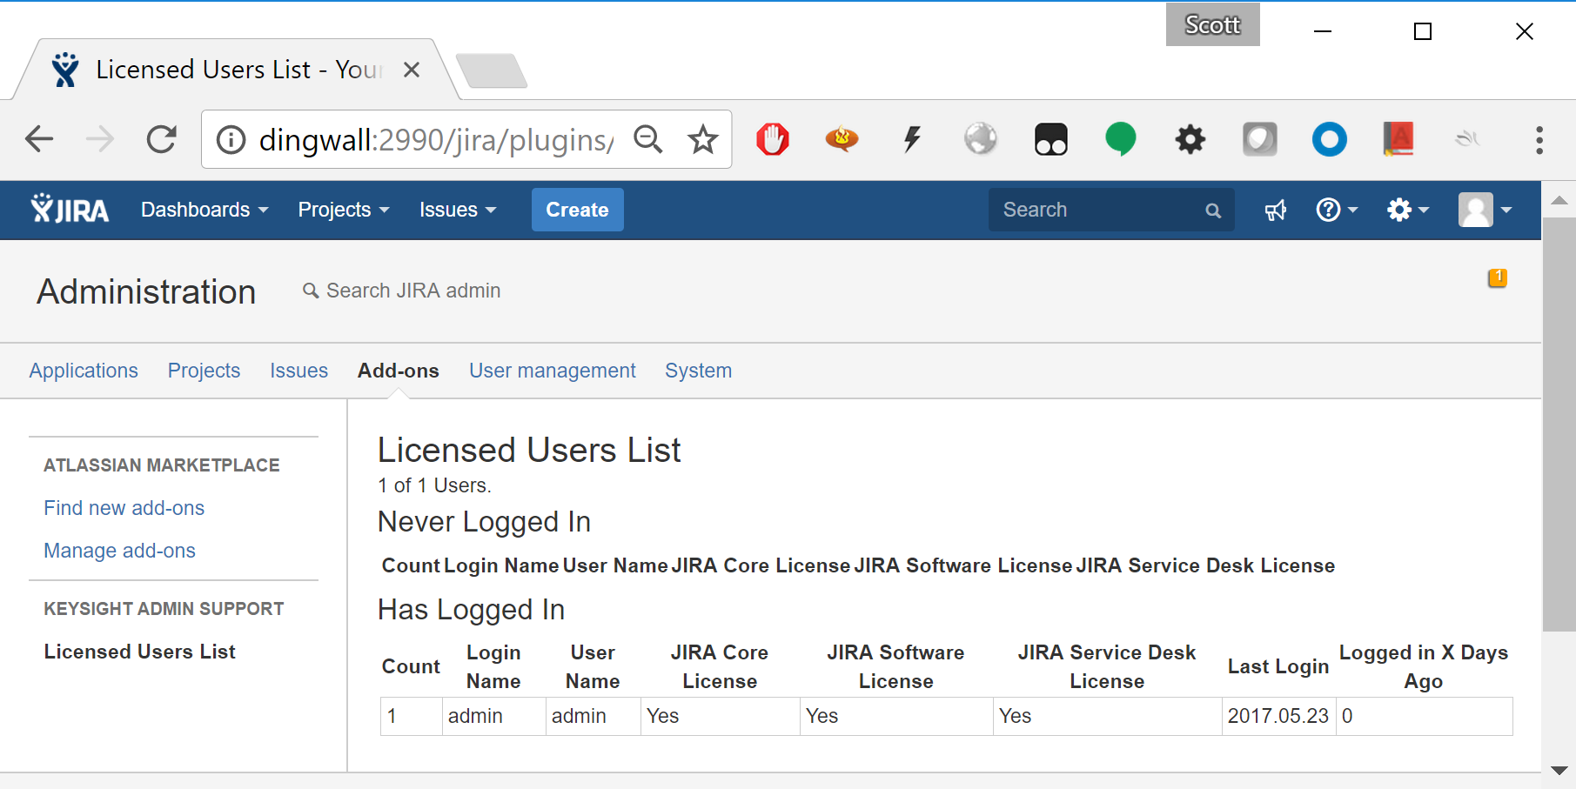This screenshot has height=789, width=1576.
Task: Open the red book extension icon
Action: tap(1398, 139)
